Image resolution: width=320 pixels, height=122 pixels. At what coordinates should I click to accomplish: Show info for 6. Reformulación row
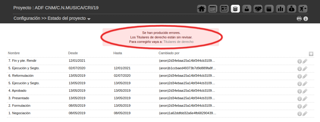click(x=300, y=76)
